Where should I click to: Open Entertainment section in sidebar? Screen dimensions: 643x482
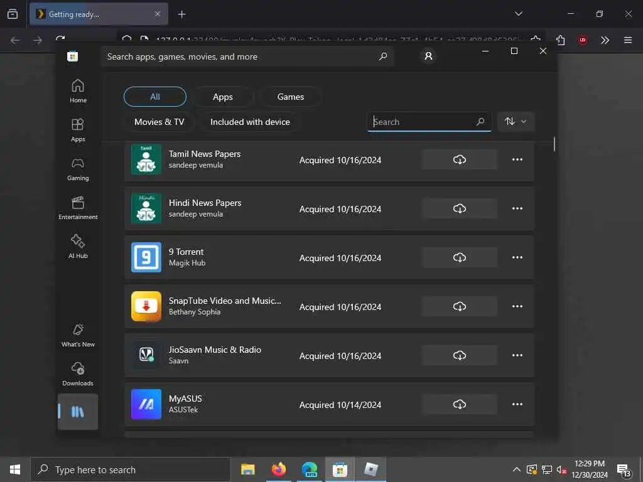78,208
